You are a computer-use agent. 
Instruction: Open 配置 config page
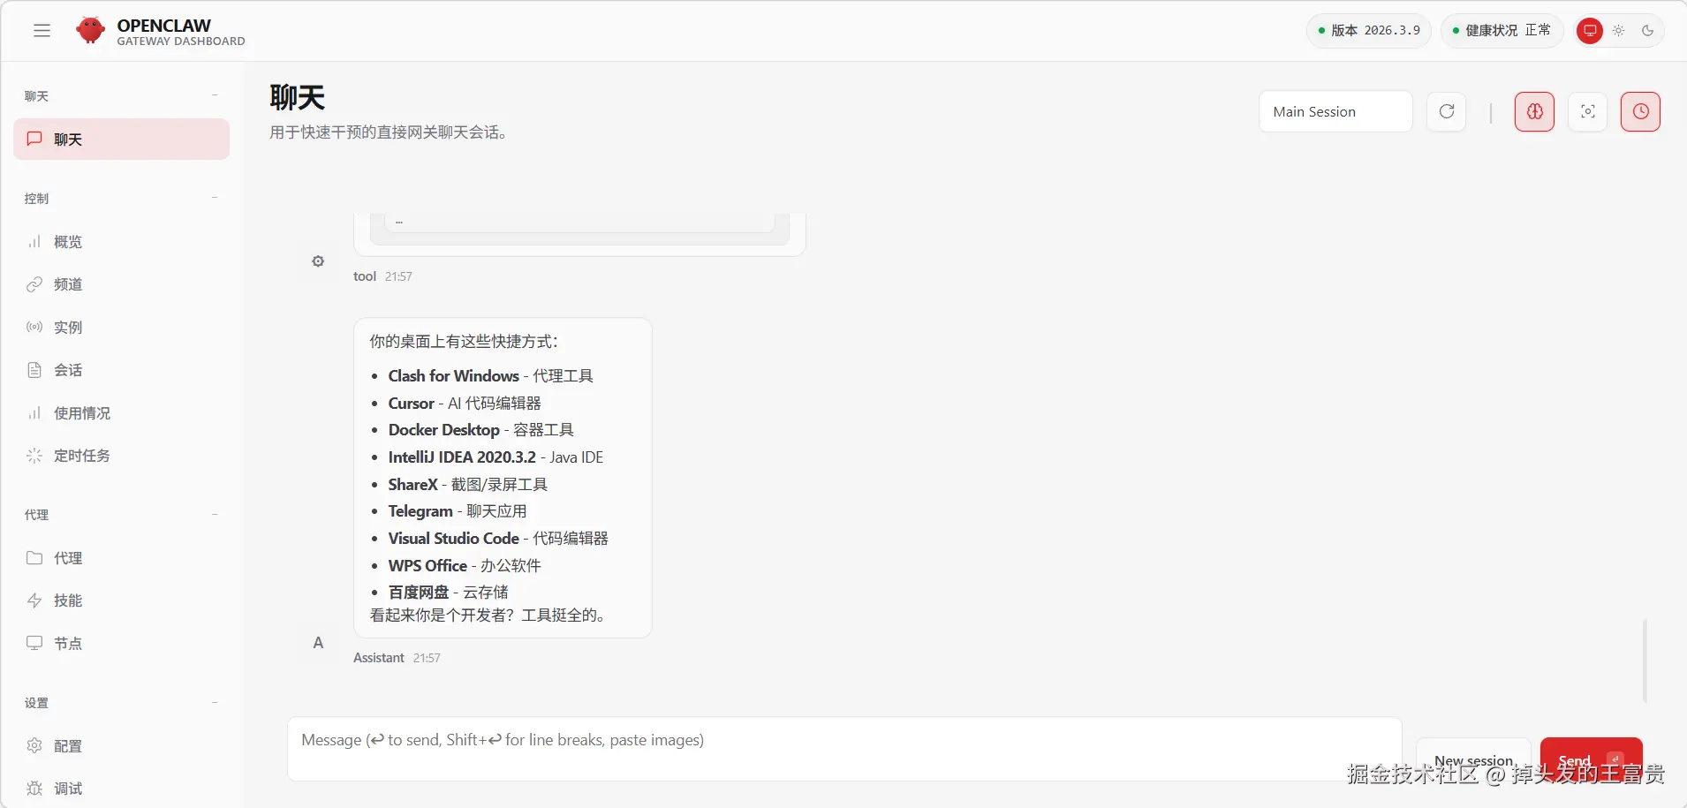122,746
